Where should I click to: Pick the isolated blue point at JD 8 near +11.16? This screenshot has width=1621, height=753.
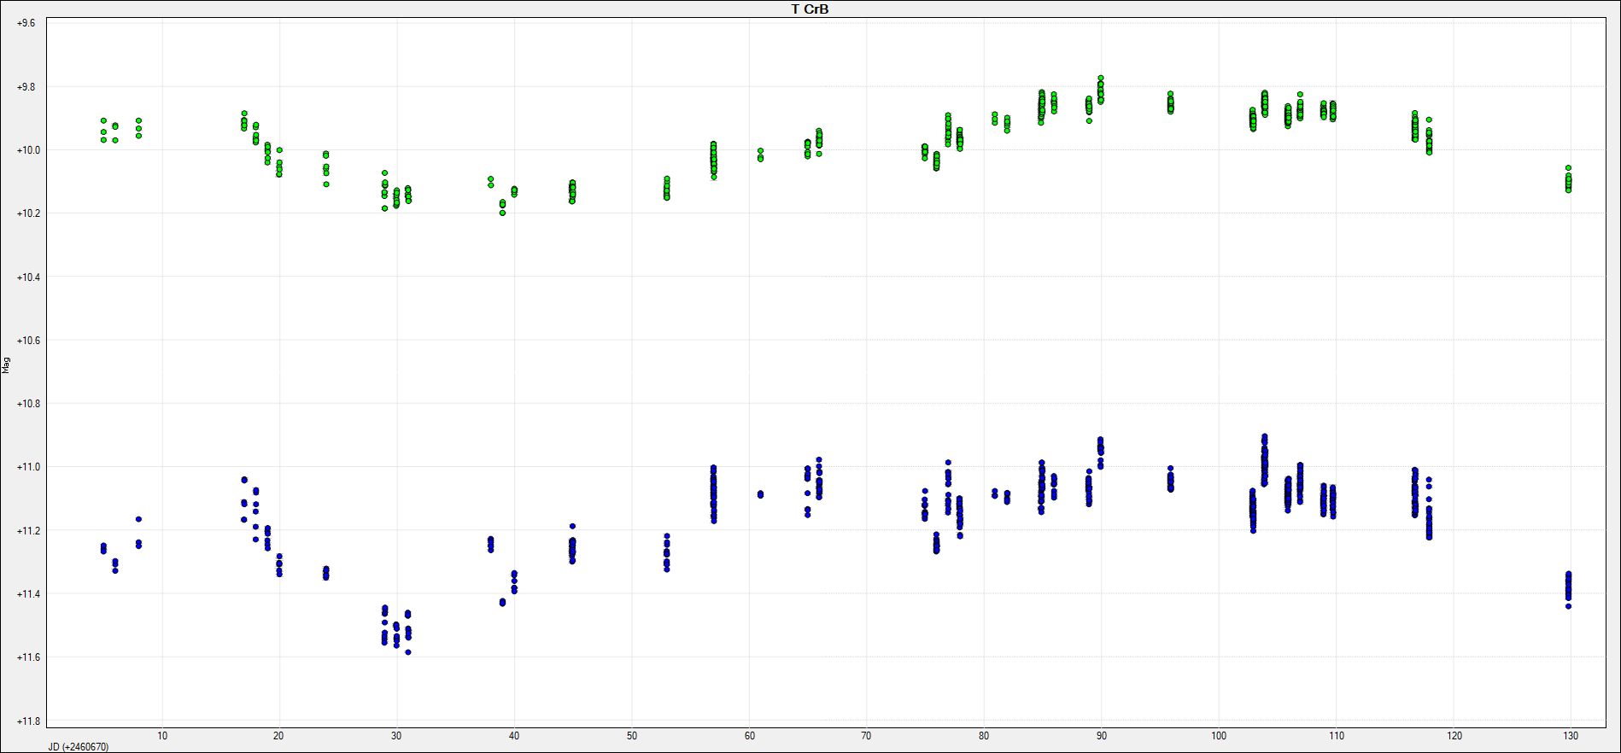point(138,519)
